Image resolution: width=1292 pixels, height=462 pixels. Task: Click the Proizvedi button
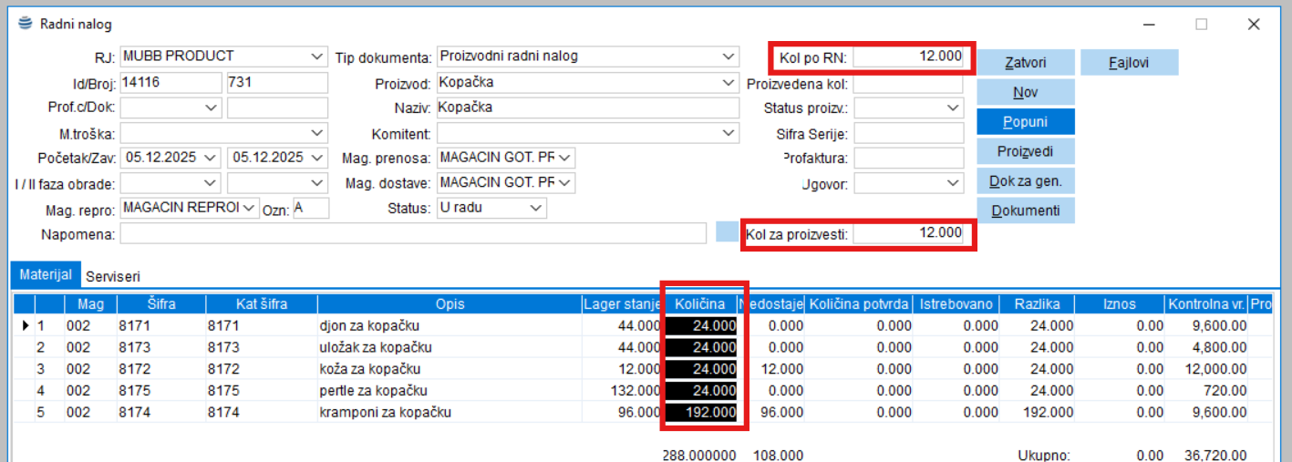tap(1025, 151)
